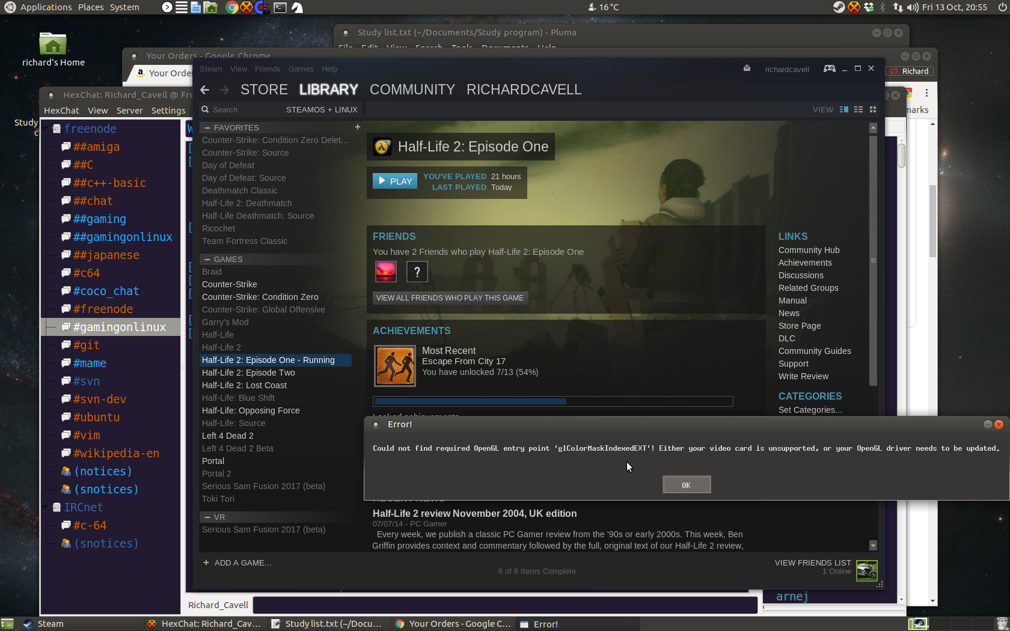Launch the terminal from the top panel
1010x631 pixels.
pos(280,7)
